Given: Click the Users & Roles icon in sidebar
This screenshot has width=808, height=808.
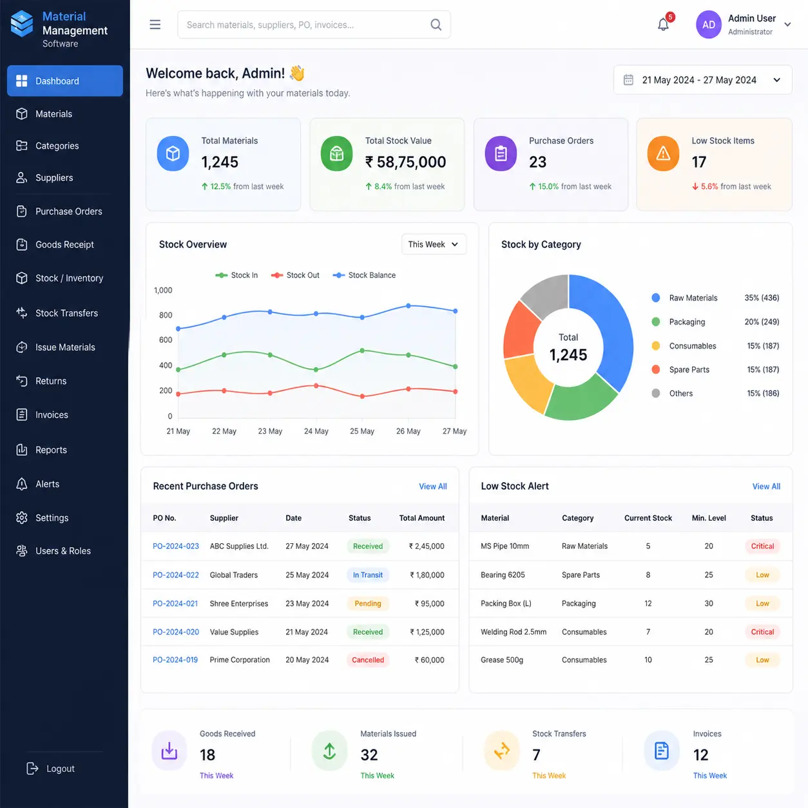Looking at the screenshot, I should click(x=22, y=551).
